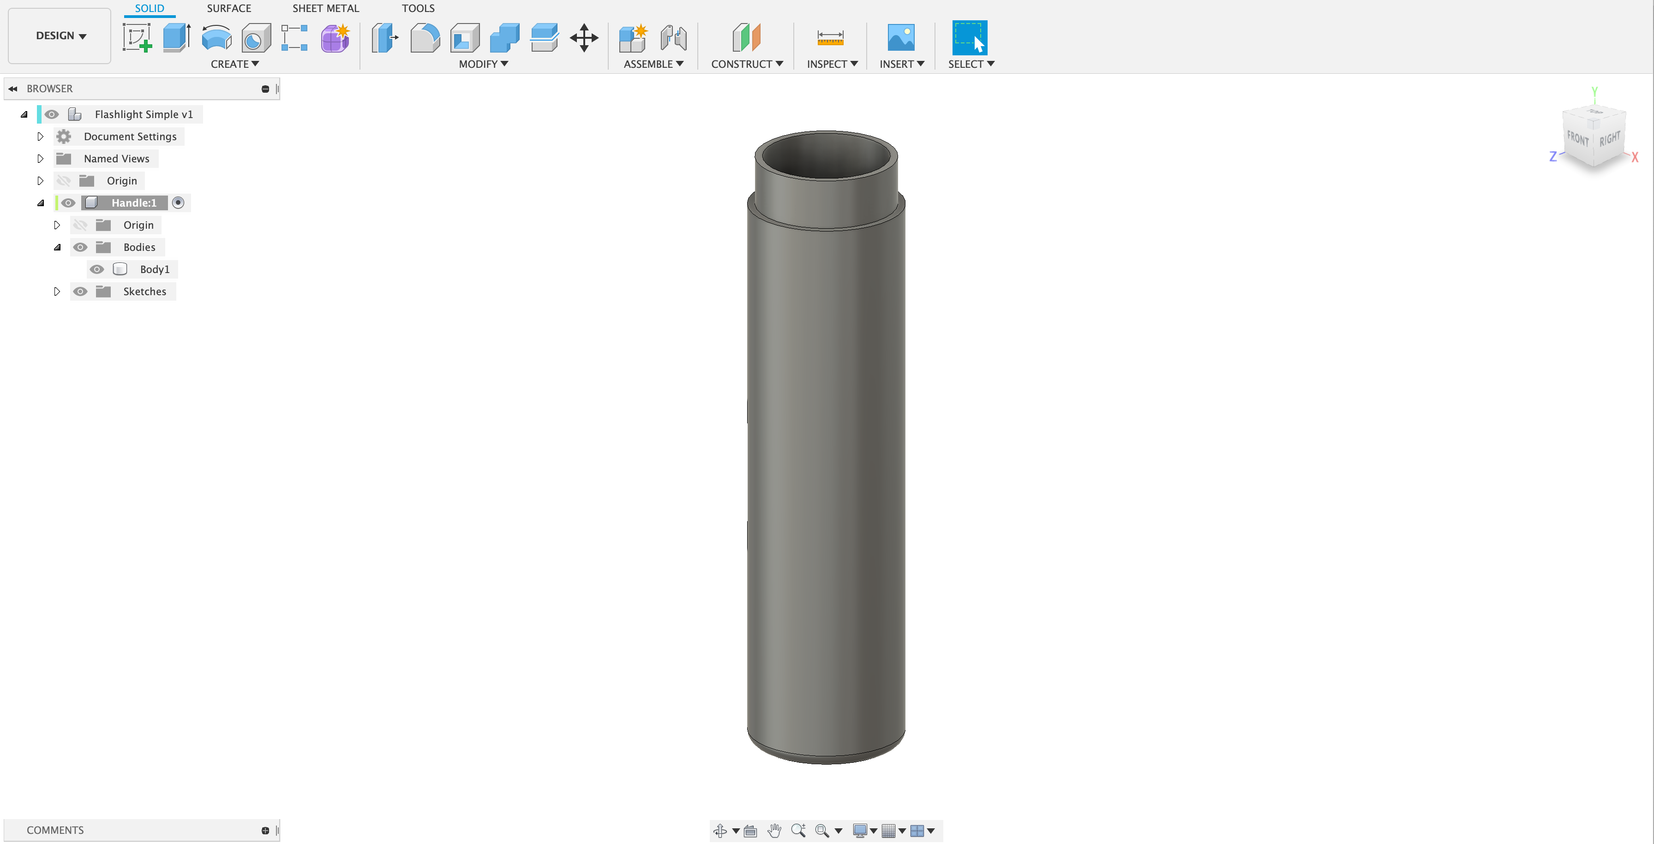Toggle visibility of Handle:1 component
Image resolution: width=1654 pixels, height=844 pixels.
pyautogui.click(x=68, y=203)
